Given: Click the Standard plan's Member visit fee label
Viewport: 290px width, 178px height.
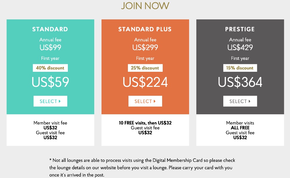Looking at the screenshot, I should click(x=50, y=123).
